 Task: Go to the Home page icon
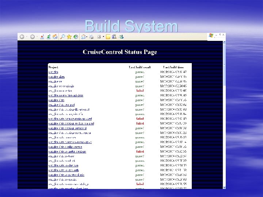[55, 37]
